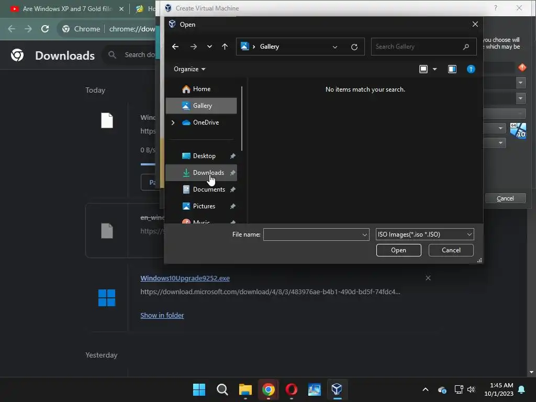Go forward in Chrome
This screenshot has height=402, width=536.
28,29
